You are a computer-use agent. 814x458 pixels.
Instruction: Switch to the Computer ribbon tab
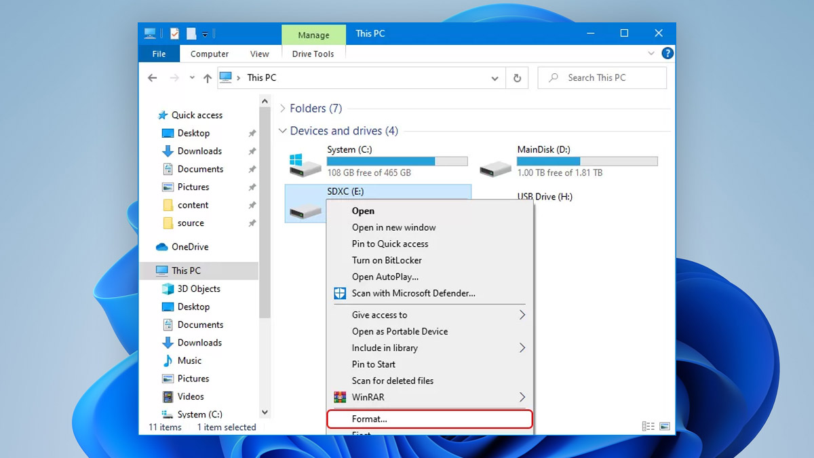pos(210,54)
